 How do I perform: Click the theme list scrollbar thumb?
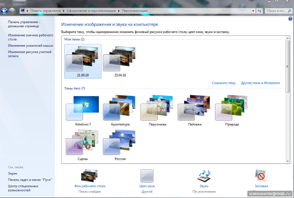pos(288,66)
